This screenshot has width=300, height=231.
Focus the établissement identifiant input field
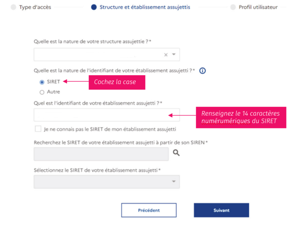click(x=106, y=115)
